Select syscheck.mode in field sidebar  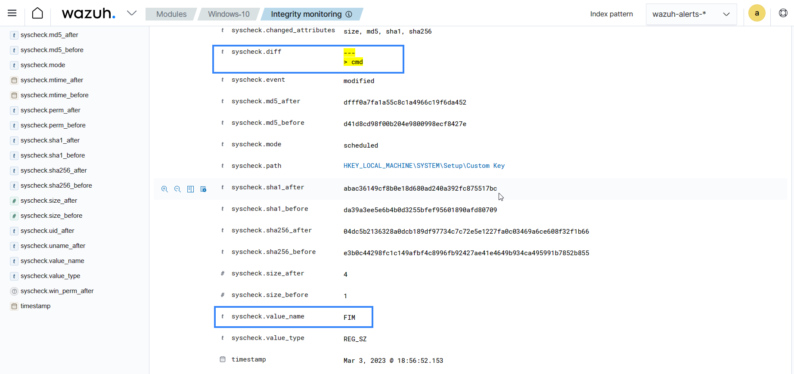43,65
